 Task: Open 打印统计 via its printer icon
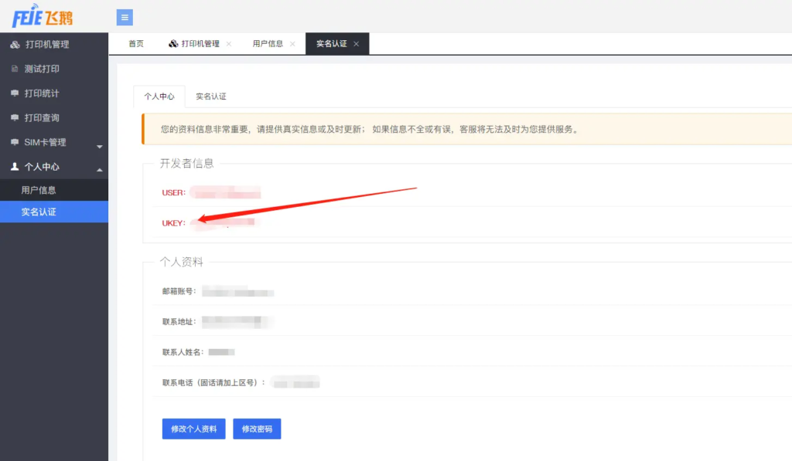click(x=13, y=93)
